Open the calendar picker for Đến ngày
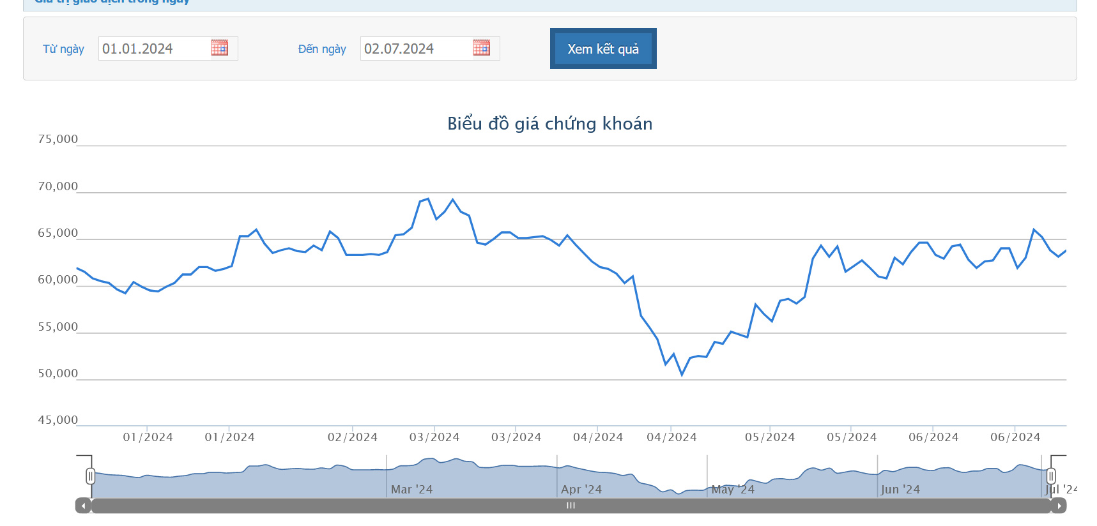Viewport: 1097px width, 526px height. (x=481, y=48)
